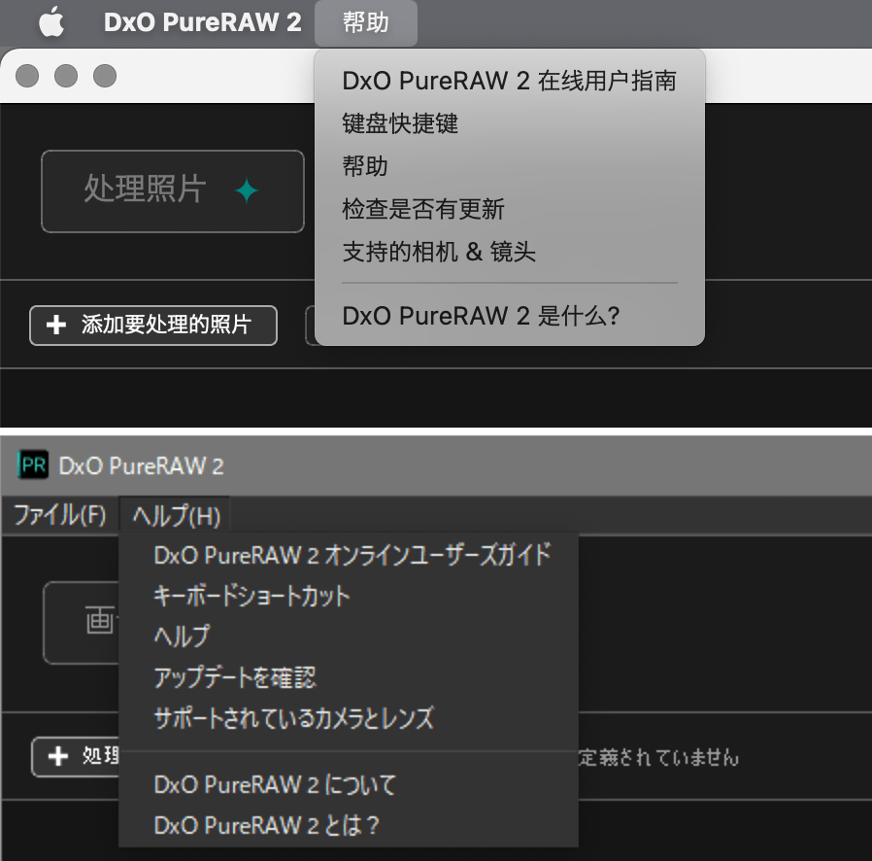Viewport: 872px width, 861px height.
Task: Click the 添加要处理的照片 button
Action: coord(152,325)
